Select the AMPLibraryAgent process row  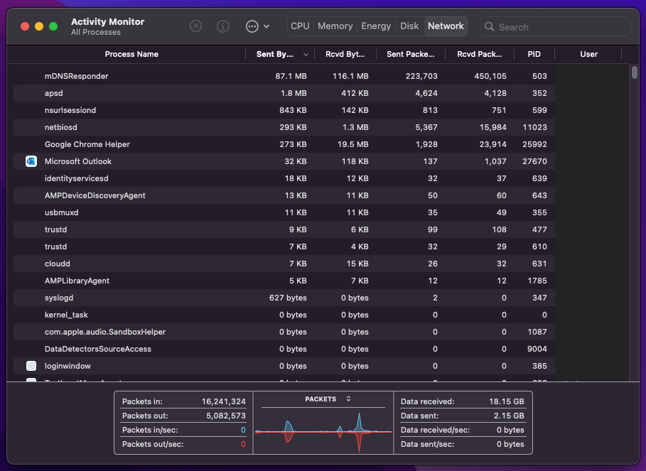click(284, 281)
